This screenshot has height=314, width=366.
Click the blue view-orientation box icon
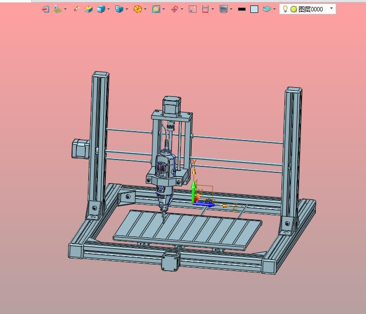119,9
